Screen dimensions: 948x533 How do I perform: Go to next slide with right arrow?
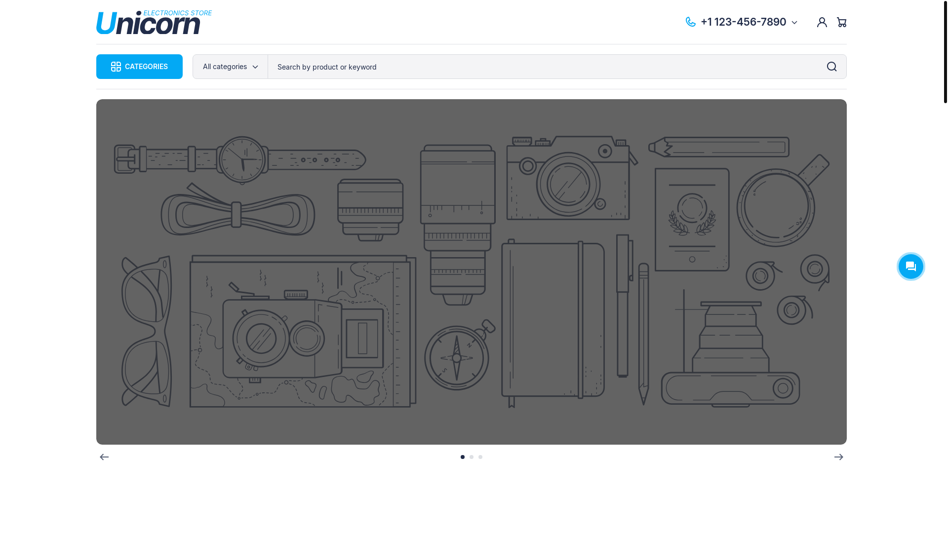coord(838,457)
